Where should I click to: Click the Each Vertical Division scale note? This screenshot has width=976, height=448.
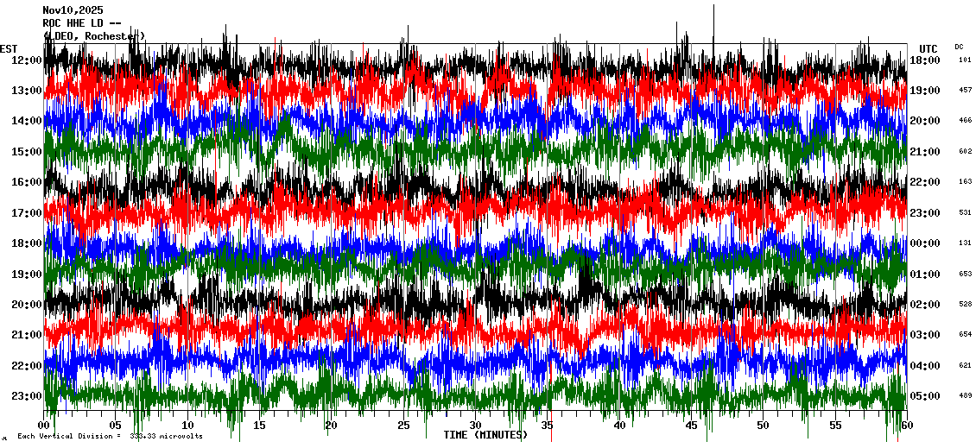click(x=110, y=437)
